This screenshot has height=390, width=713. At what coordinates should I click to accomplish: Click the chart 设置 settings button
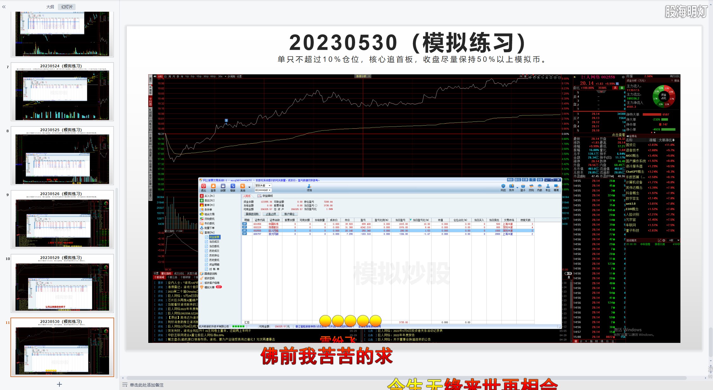pyautogui.click(x=239, y=77)
